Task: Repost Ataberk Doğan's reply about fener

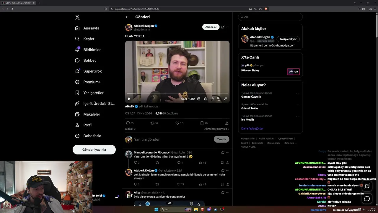Action: click(x=157, y=184)
